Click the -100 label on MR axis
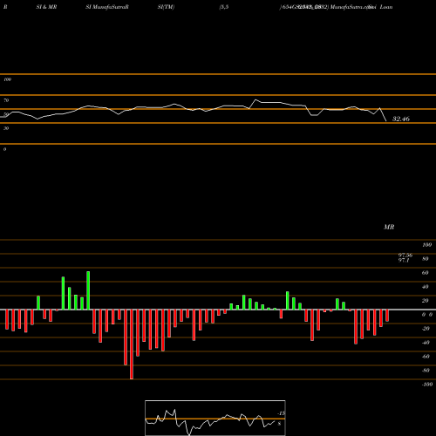The image size is (436, 436). point(427,385)
